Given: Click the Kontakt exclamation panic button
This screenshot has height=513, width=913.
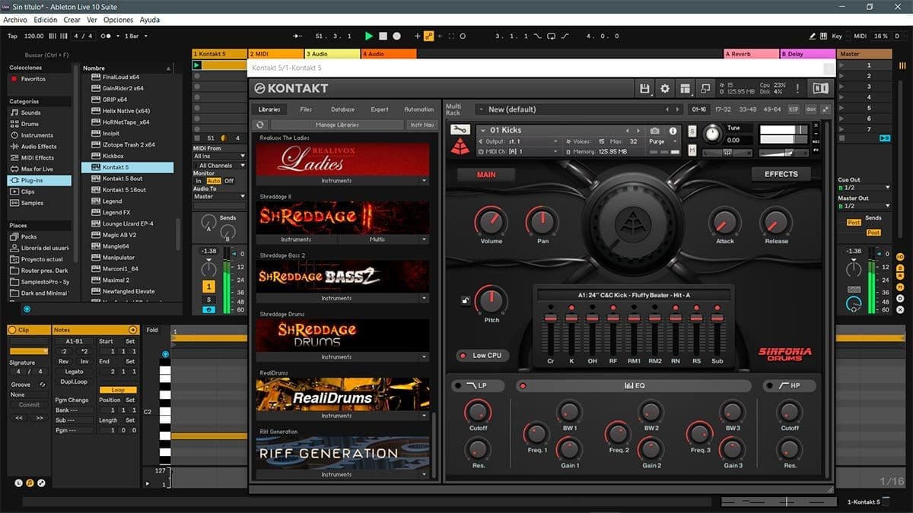Looking at the screenshot, I should pos(797,89).
